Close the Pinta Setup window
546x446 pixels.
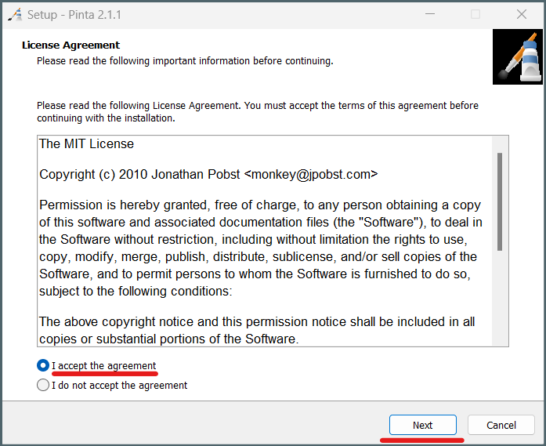pos(521,14)
